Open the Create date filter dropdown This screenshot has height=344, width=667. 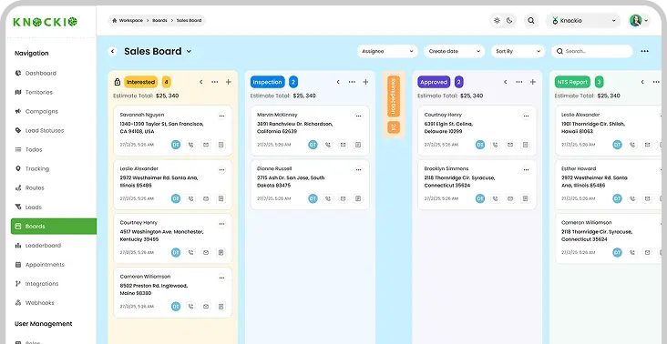(455, 51)
